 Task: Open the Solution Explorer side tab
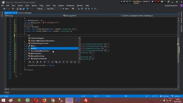pos(181,17)
